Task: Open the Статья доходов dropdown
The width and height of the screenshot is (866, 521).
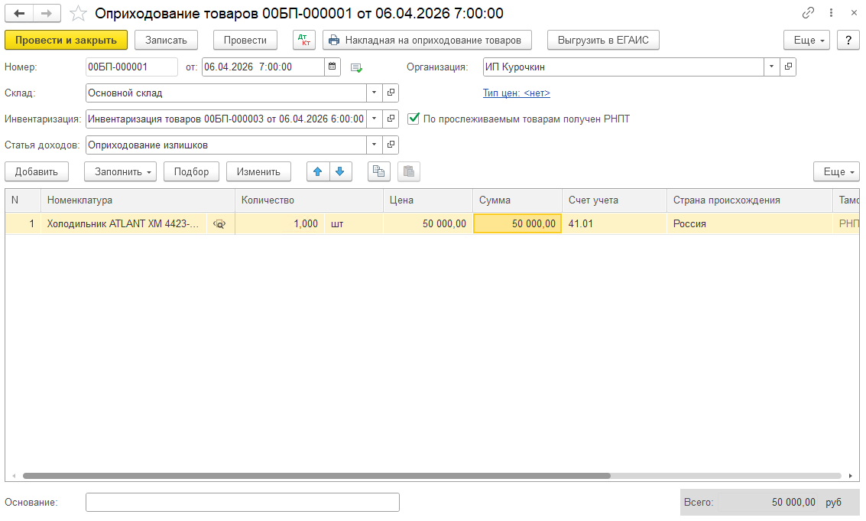Action: click(x=374, y=145)
